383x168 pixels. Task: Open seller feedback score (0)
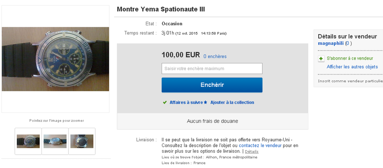coord(348,43)
